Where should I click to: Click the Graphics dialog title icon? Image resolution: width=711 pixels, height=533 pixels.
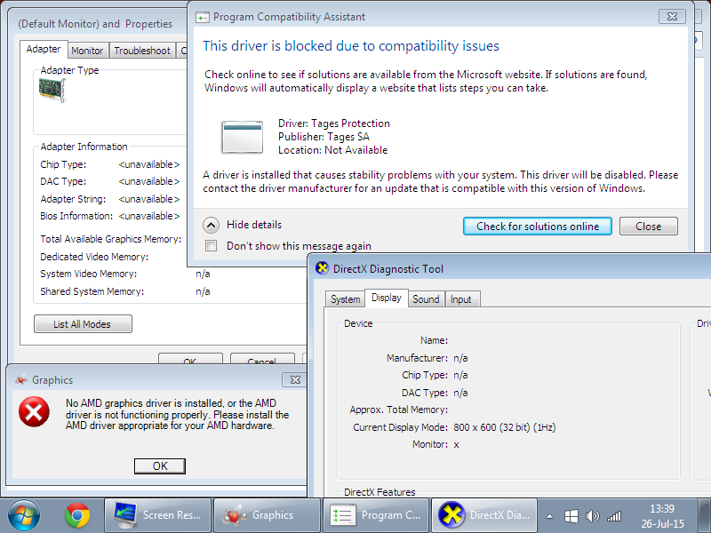21,380
